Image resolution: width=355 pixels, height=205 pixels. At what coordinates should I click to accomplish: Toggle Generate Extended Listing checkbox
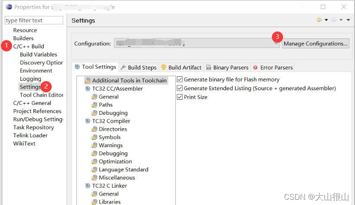[x=180, y=88]
